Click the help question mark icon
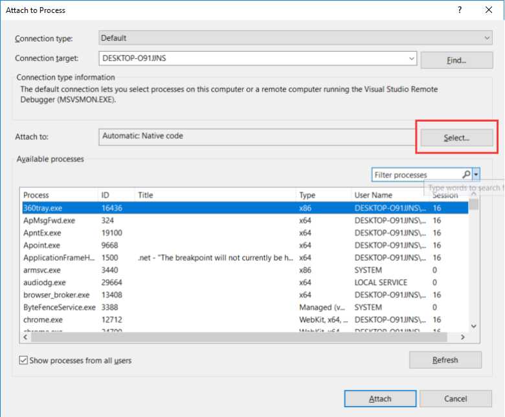This screenshot has height=417, width=505. click(460, 10)
